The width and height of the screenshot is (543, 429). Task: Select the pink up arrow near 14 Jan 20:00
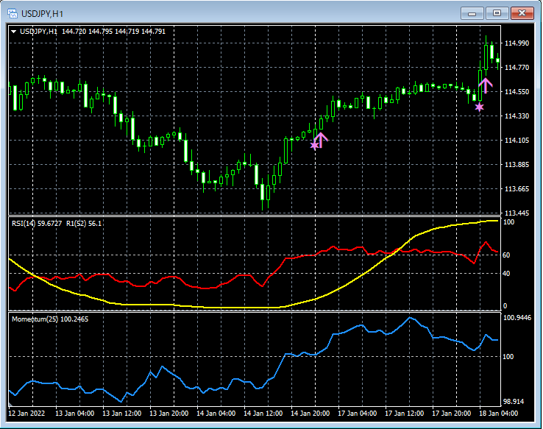[x=321, y=140]
